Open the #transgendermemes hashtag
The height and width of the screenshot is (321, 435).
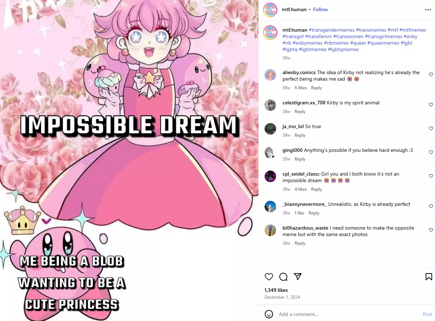click(331, 30)
